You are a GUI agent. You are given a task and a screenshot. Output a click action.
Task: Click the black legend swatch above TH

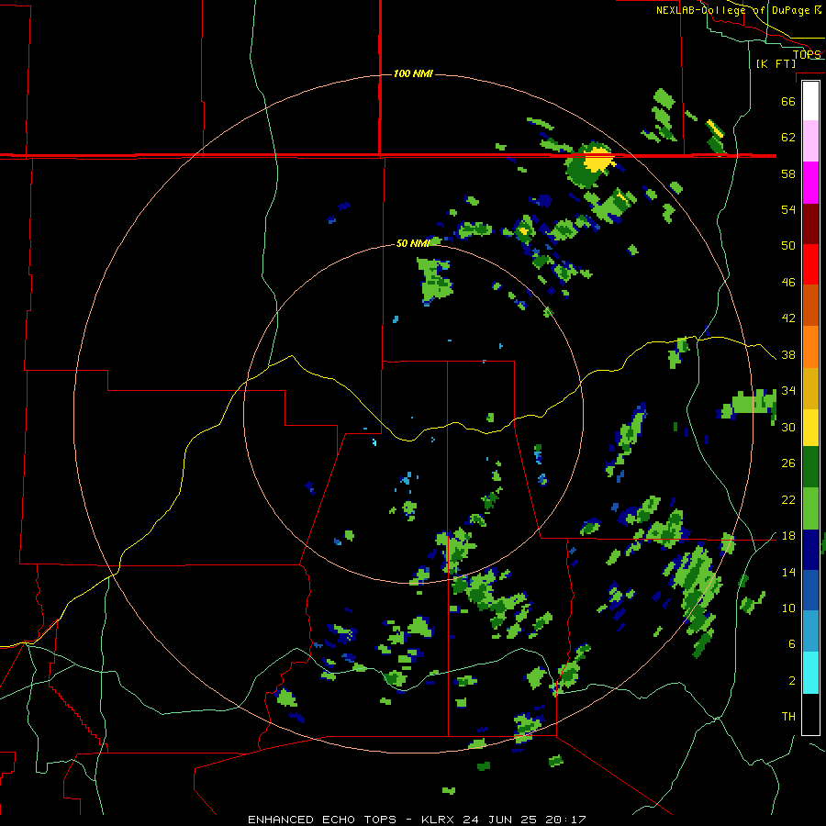(x=810, y=713)
